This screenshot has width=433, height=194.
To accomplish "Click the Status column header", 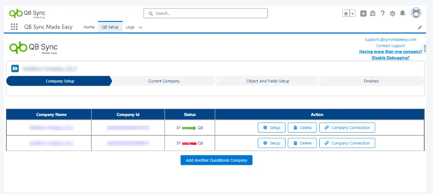I will pos(190,114).
